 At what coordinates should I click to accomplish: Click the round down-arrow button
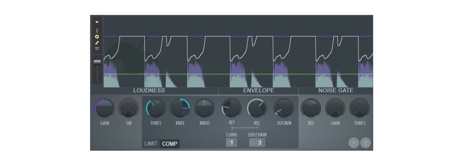[354, 143]
